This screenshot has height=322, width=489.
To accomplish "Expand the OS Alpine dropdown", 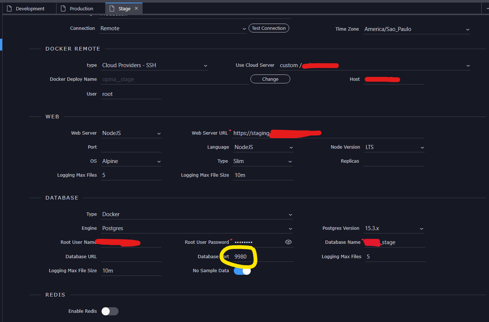I will [x=131, y=161].
